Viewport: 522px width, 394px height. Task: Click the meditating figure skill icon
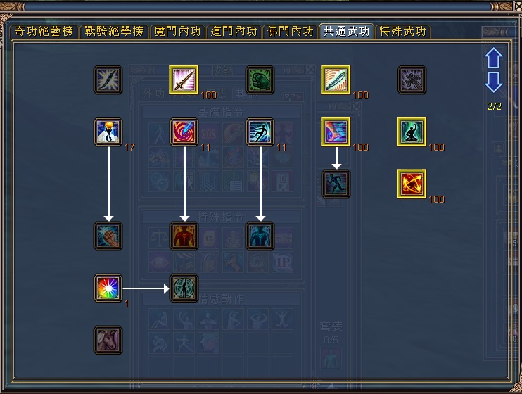(412, 132)
